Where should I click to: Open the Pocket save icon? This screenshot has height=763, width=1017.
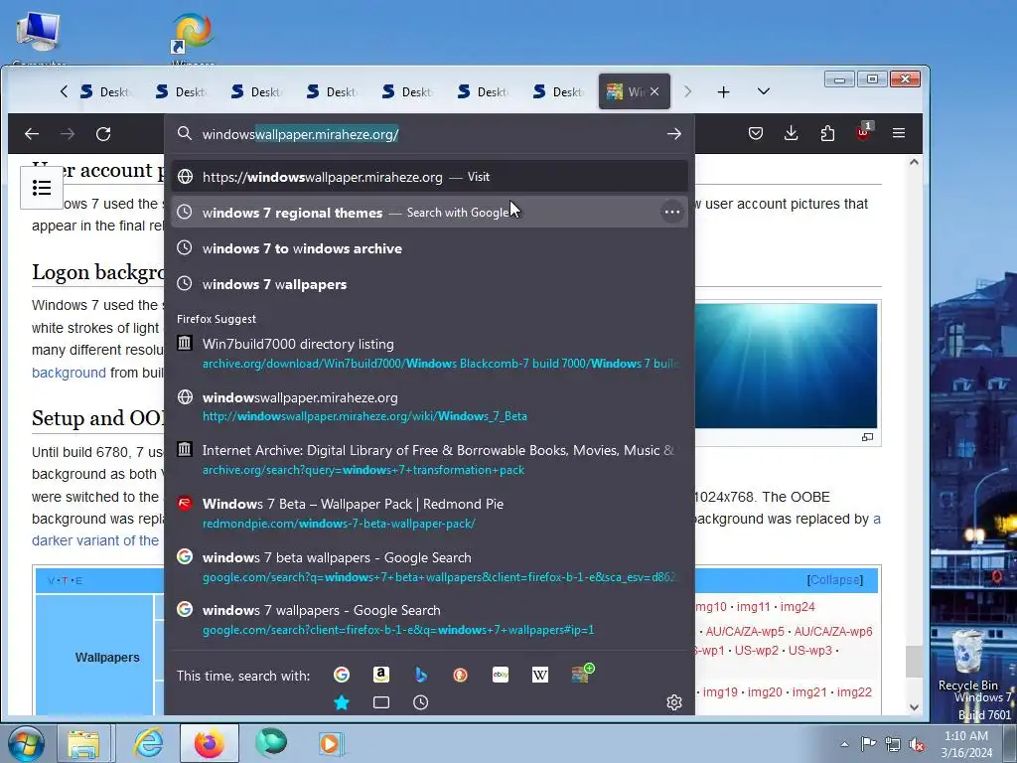[756, 134]
